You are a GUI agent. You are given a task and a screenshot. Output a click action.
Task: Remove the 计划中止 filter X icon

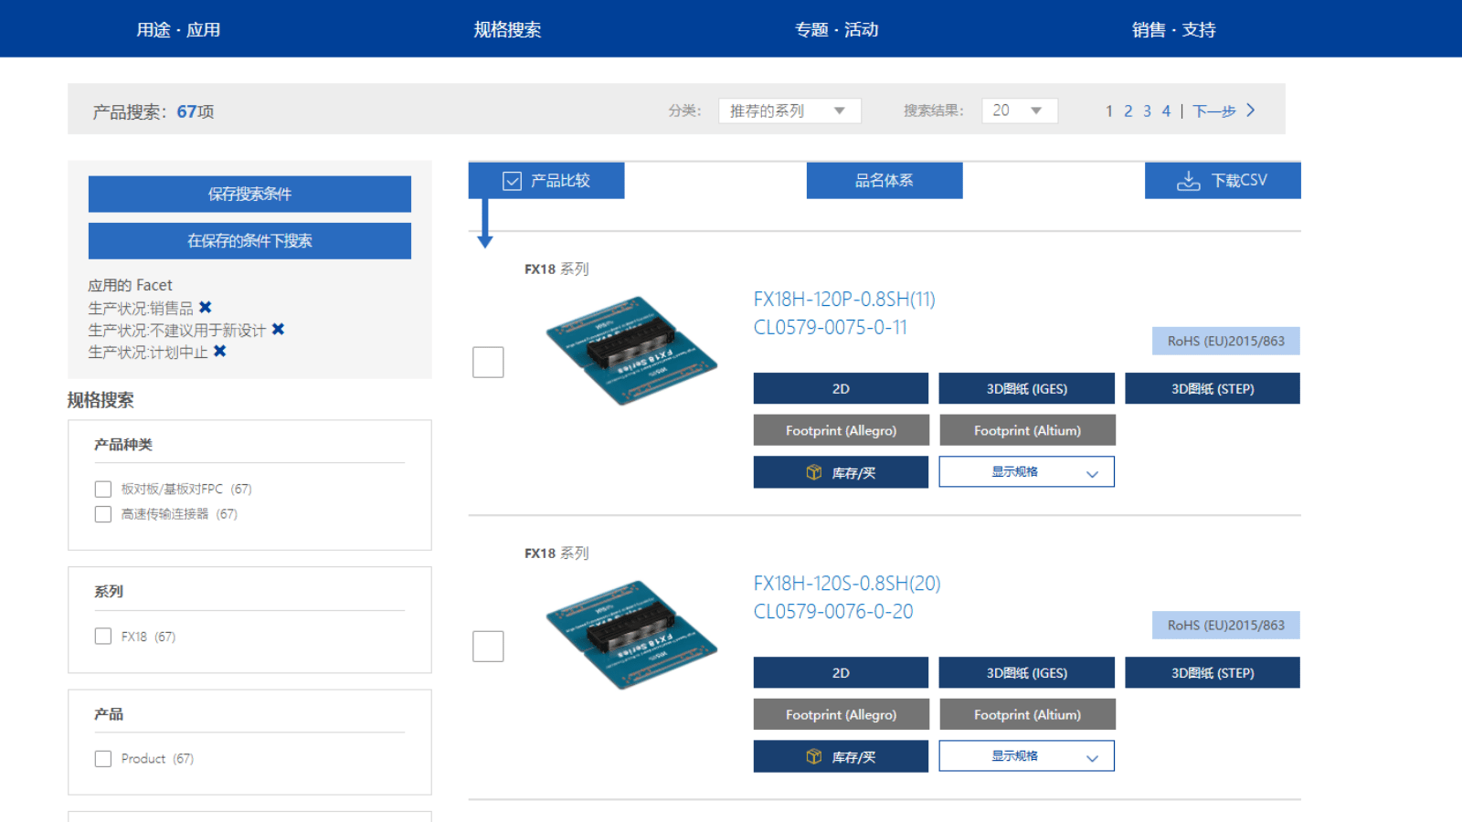tap(219, 352)
